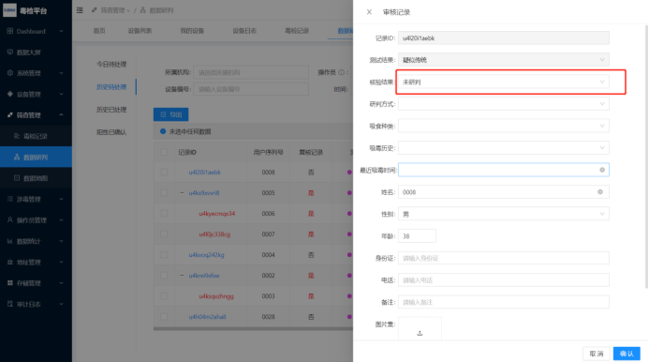Open the 研判方式 dropdown
649x362 pixels.
pos(503,104)
